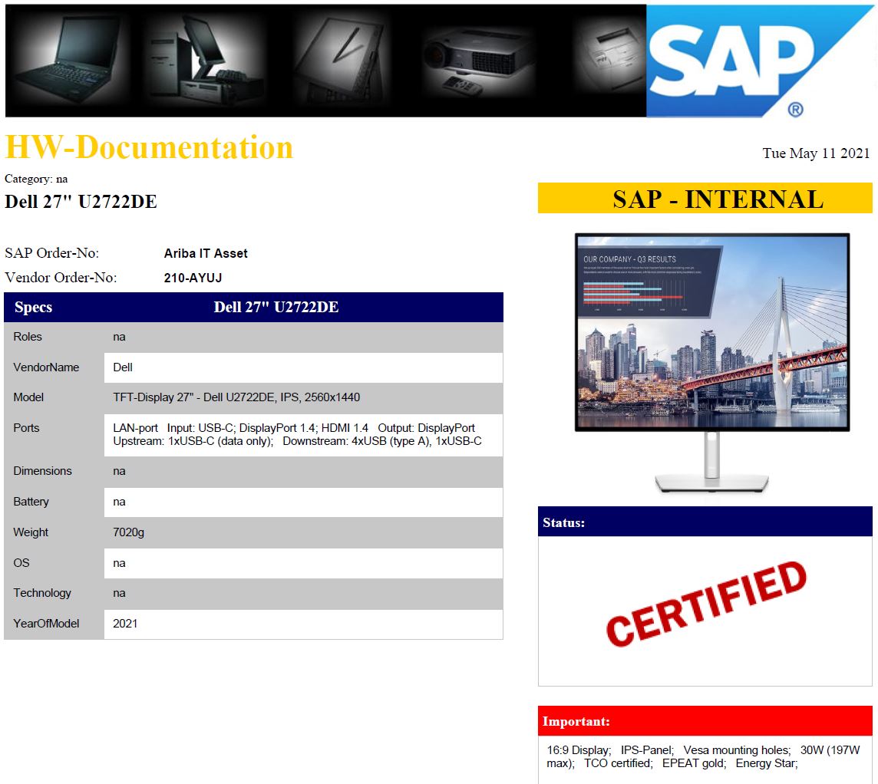Click the 'Category: na' line

coord(36,179)
